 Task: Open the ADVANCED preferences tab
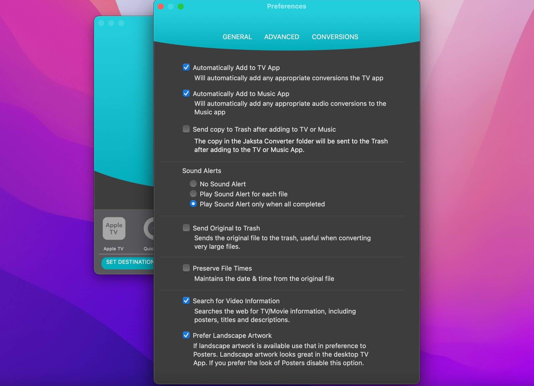[x=282, y=37]
